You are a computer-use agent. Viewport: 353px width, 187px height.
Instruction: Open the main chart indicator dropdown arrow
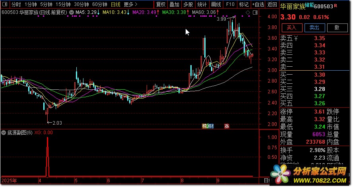(x=71, y=12)
